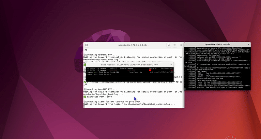
Task: Toggle the Rate Limit OFF setting
Action: point(167,68)
